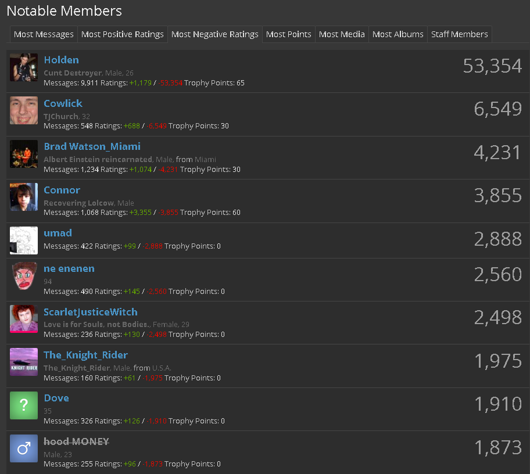Click ScarletJusticeWitch's message count 236
530x474 pixels.
(x=87, y=334)
